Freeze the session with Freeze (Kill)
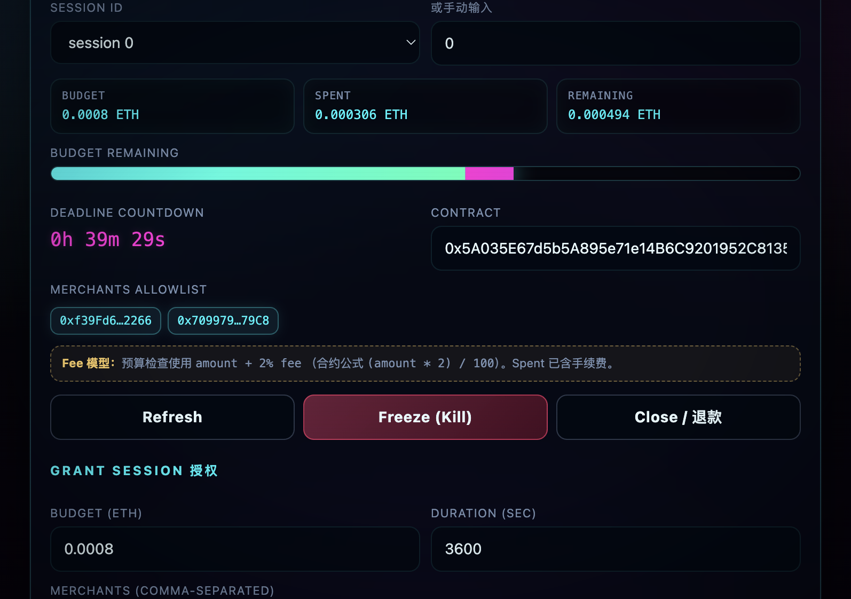This screenshot has height=599, width=851. [x=425, y=417]
